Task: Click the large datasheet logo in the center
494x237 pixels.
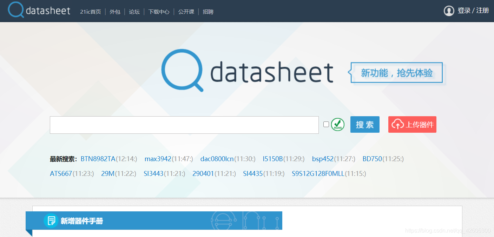Action: coord(247,71)
